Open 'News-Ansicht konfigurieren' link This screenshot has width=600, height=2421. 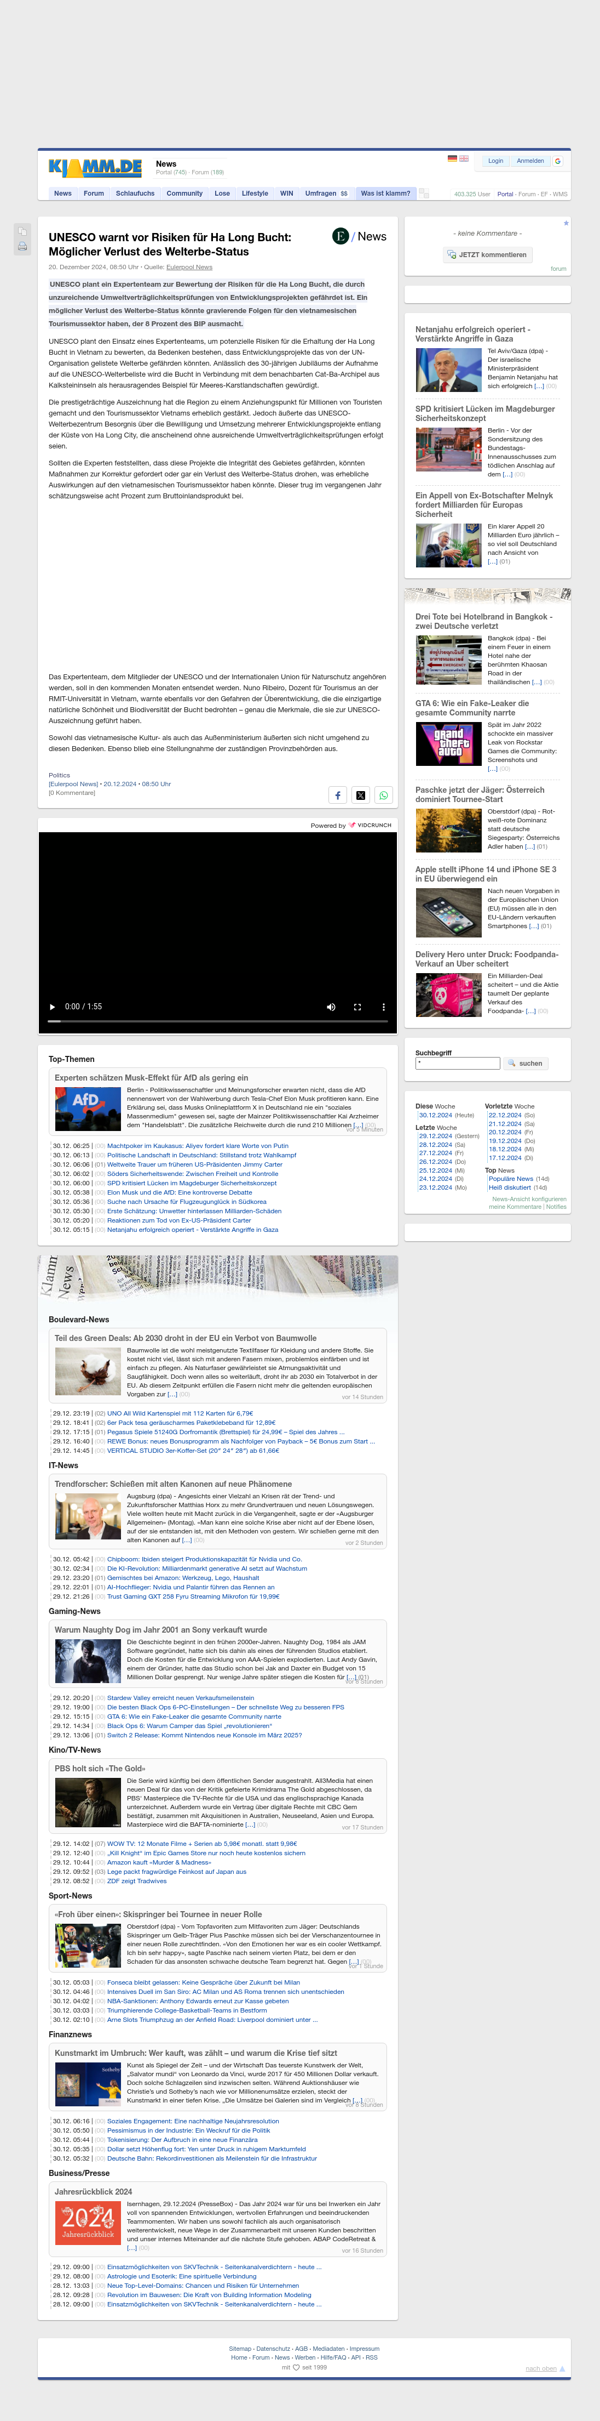coord(529,1199)
